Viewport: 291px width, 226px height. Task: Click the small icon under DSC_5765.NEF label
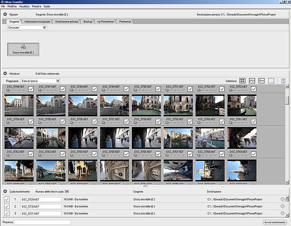(104, 155)
